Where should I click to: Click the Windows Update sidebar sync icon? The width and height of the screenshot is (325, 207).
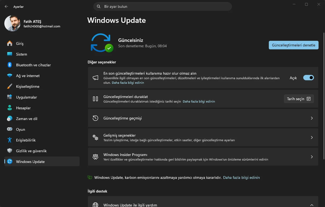(x=10, y=162)
